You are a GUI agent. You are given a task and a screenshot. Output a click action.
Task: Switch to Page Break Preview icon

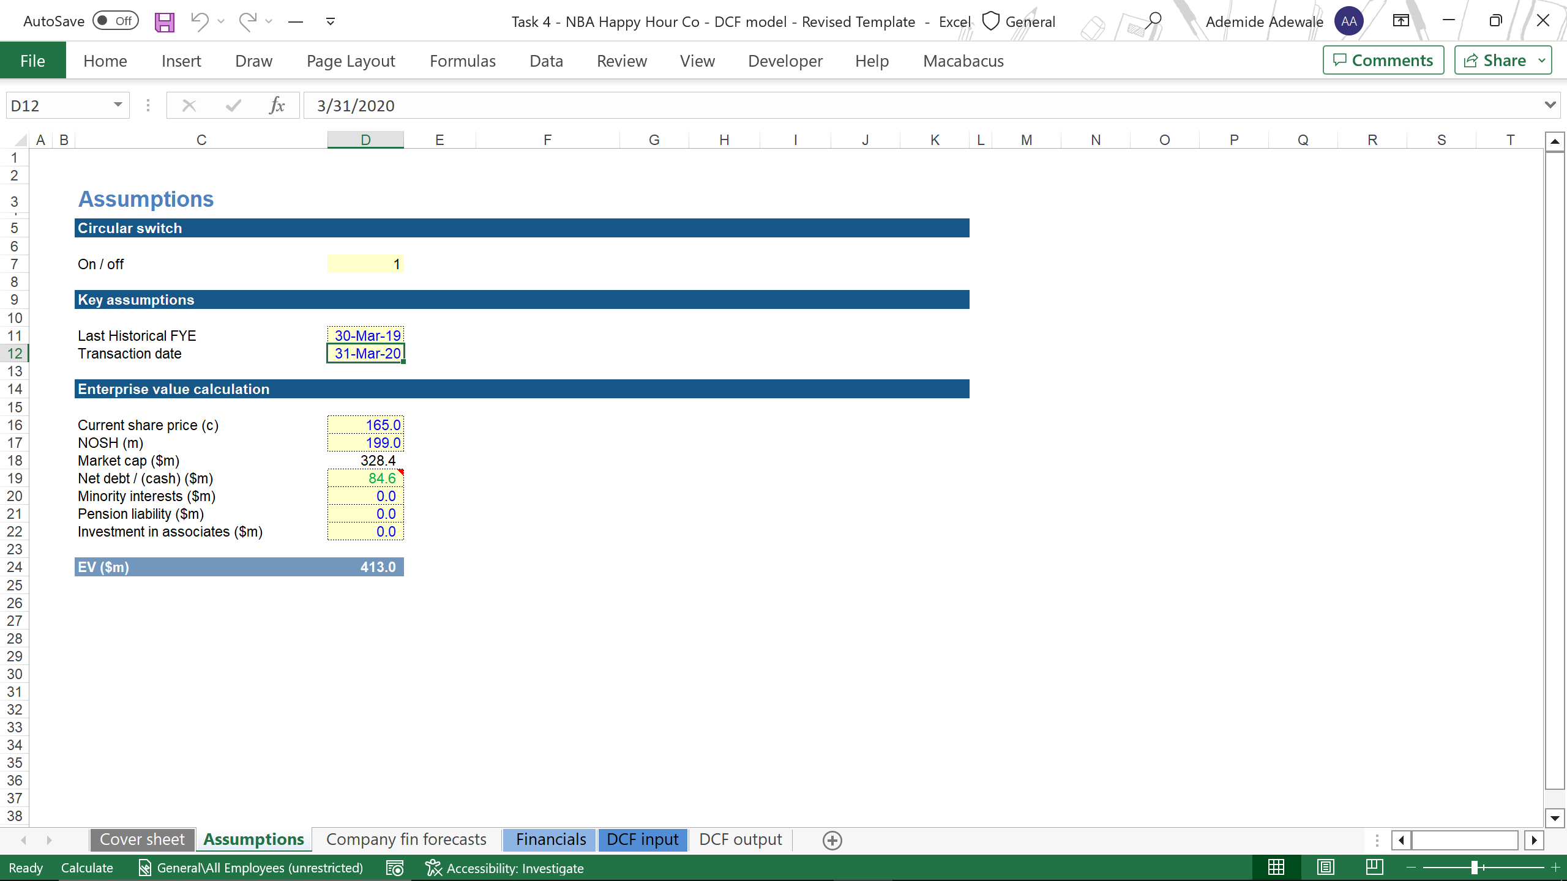point(1374,868)
